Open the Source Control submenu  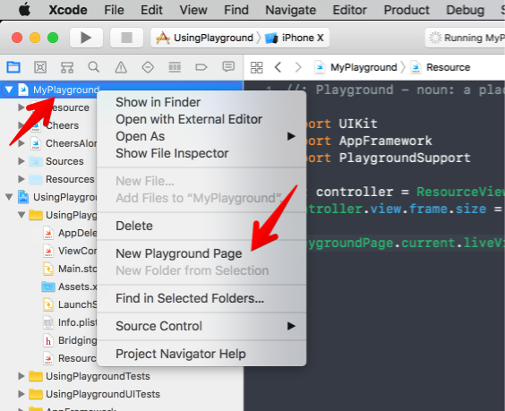point(201,326)
